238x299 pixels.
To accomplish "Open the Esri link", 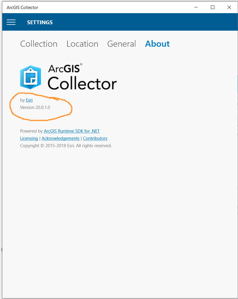I will (x=29, y=100).
